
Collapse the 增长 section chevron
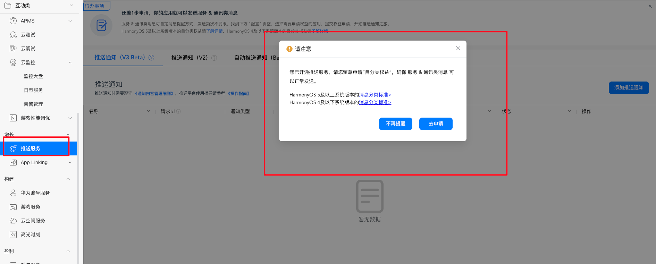click(x=68, y=135)
